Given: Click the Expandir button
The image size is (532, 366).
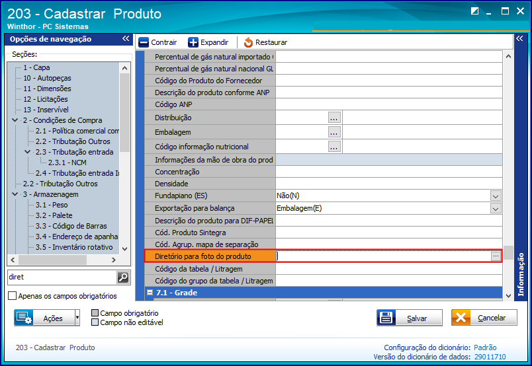Looking at the screenshot, I should [208, 42].
